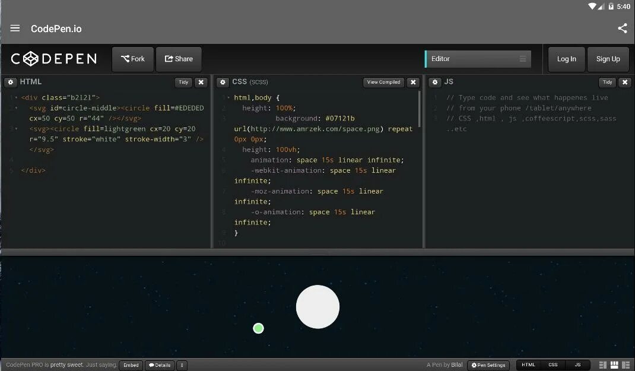Click the HTML panel title

(x=31, y=82)
